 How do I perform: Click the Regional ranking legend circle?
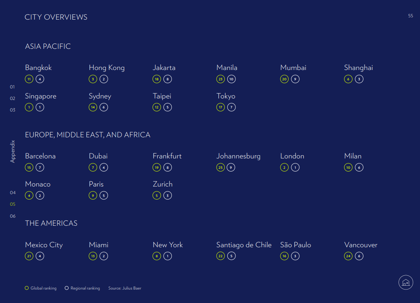click(67, 288)
